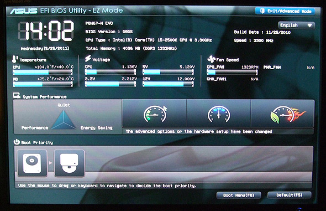
Task: Click the CPU_FAN speed bar
Action: click(x=232, y=72)
